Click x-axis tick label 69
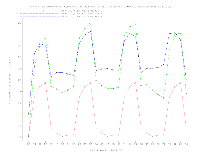Screen dimensions: 203x157 (x=158, y=144)
